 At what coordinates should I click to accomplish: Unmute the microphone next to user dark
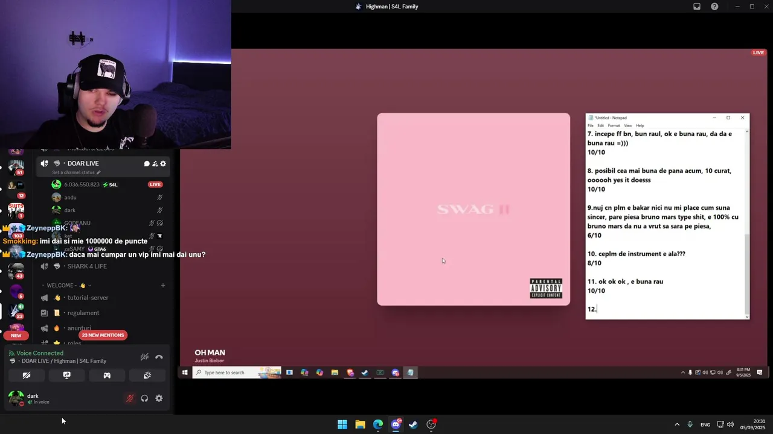pos(129,398)
